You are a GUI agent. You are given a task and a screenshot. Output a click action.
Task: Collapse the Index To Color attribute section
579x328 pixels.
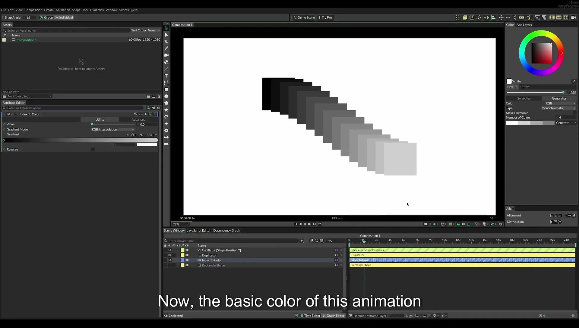pos(4,114)
